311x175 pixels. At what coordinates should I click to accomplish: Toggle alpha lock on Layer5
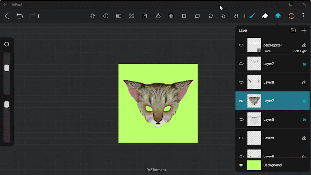tap(304, 120)
